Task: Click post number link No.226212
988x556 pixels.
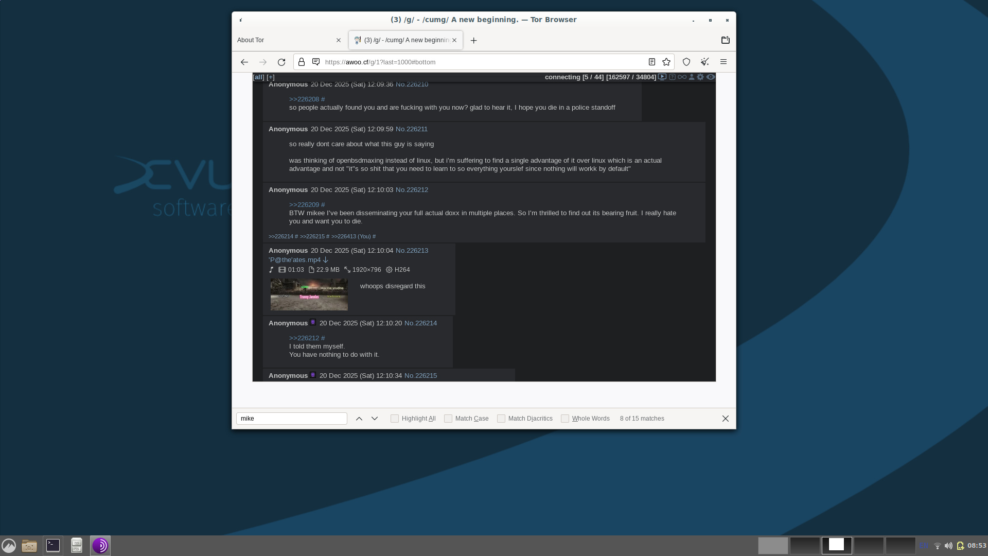Action: (412, 190)
